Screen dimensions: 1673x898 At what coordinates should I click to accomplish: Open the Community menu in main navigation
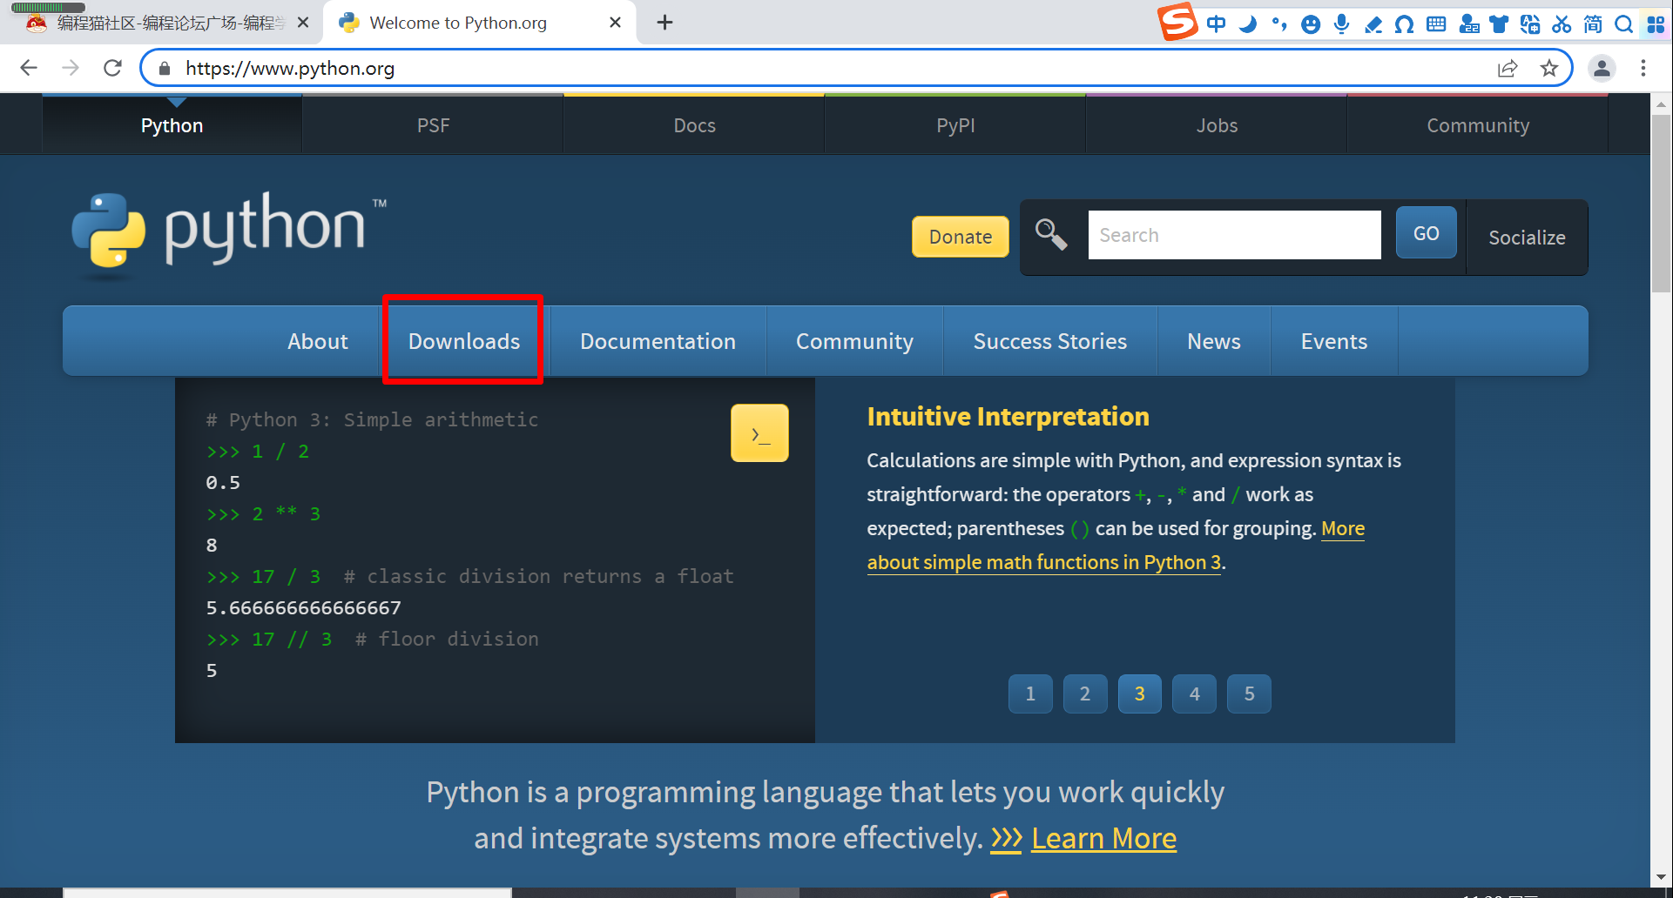click(x=854, y=341)
